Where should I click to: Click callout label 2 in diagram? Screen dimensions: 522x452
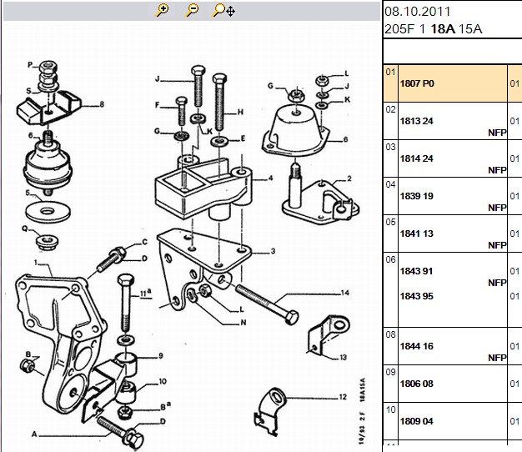tap(349, 178)
